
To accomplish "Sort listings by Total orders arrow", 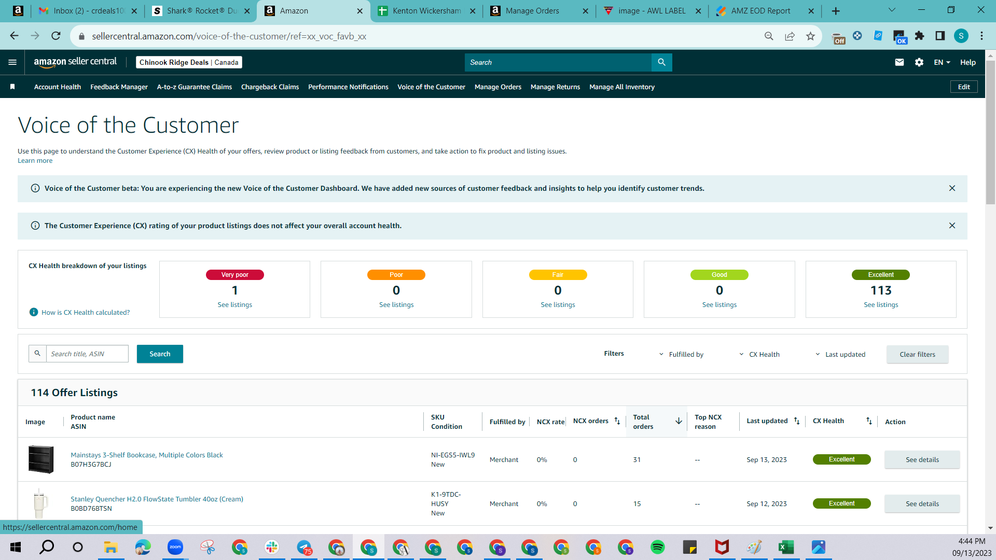I will point(679,421).
